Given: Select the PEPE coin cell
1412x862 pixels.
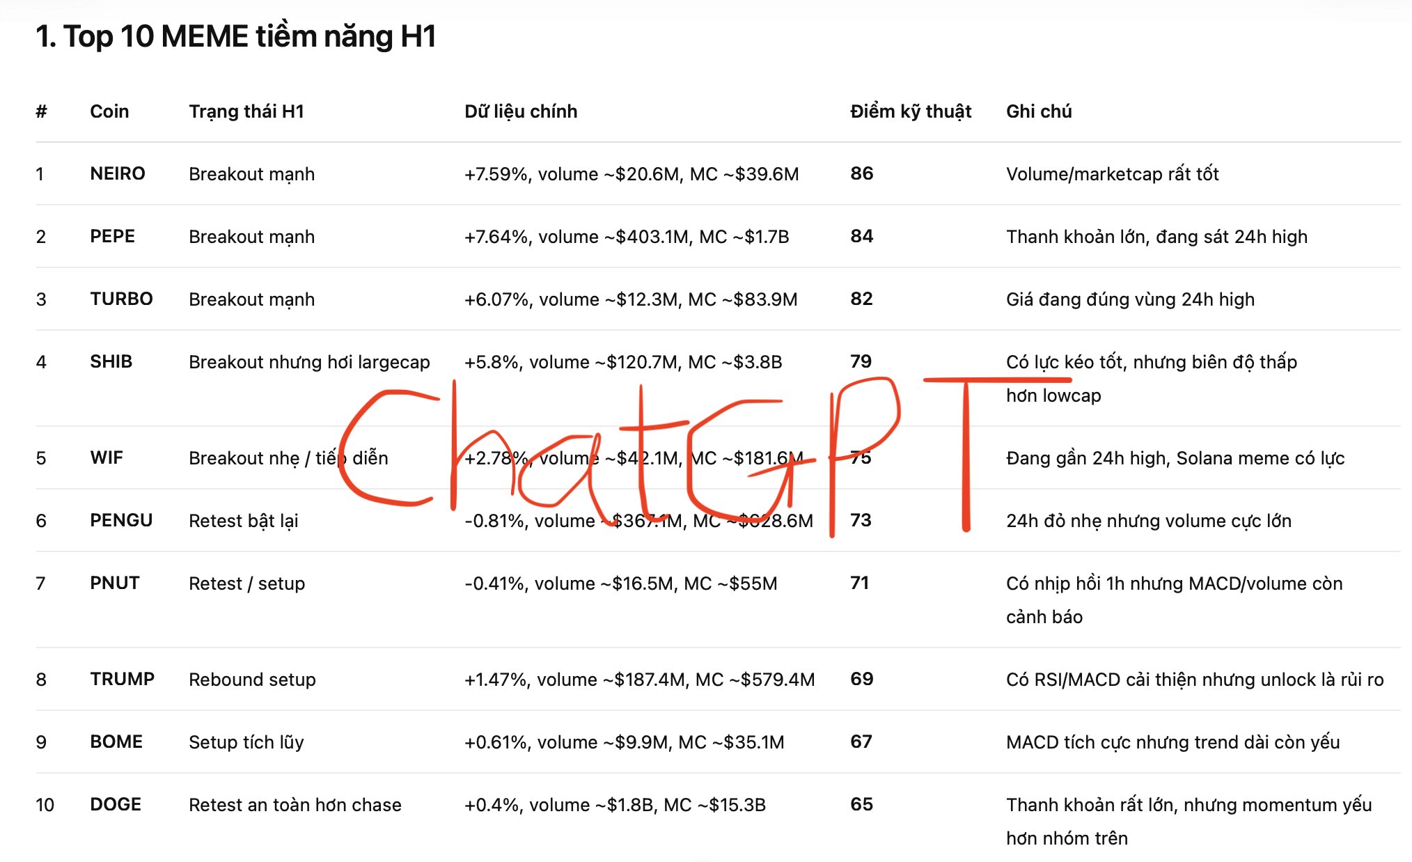Looking at the screenshot, I should pyautogui.click(x=112, y=236).
